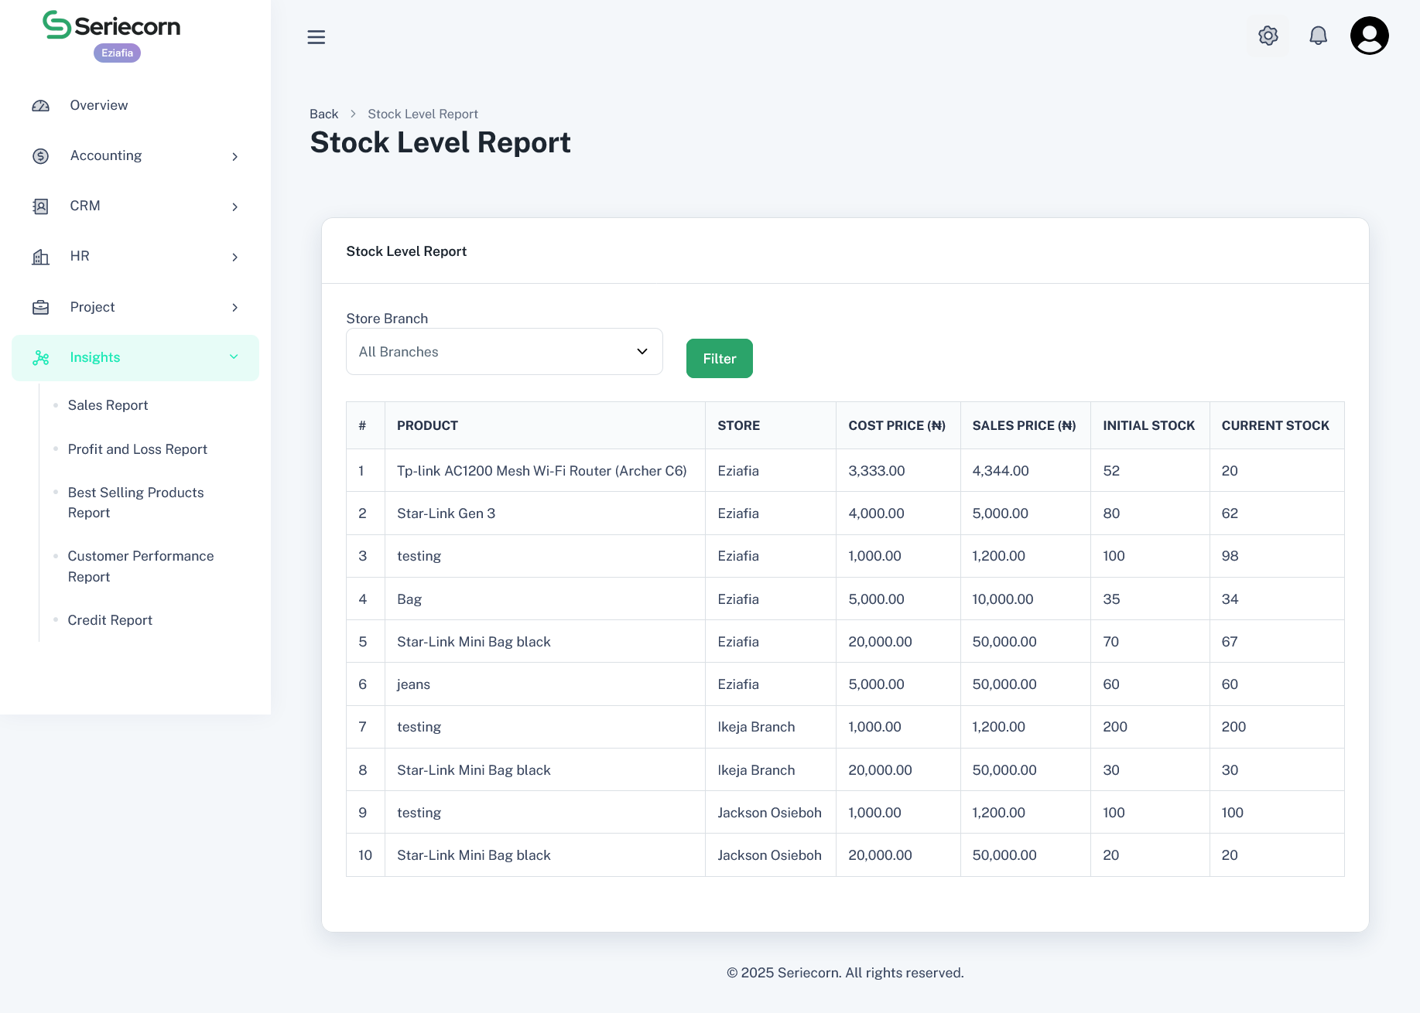Toggle the hamburger sidebar menu

coord(316,36)
